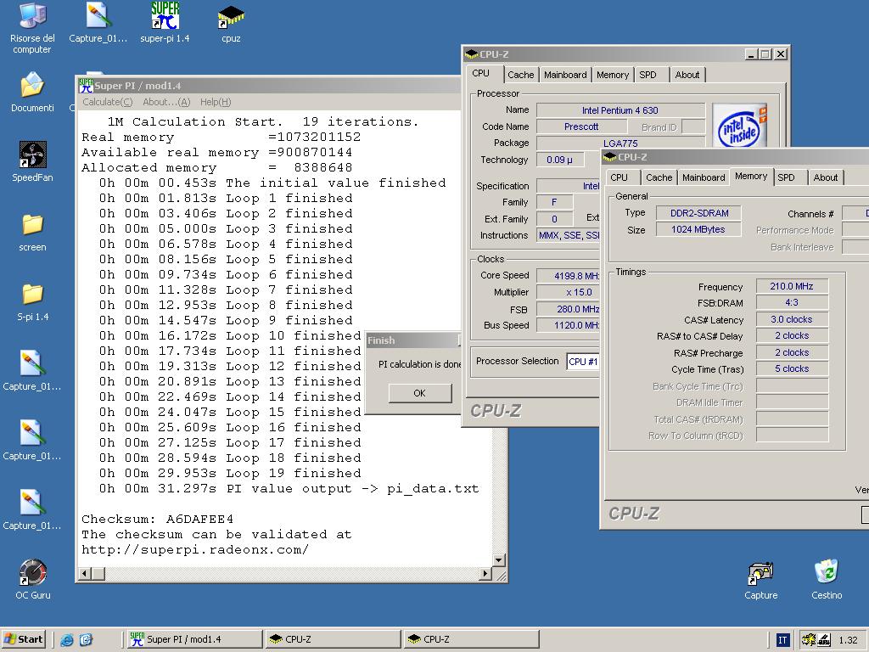Click the rear CPU-Z window title icon
Viewport: 869px width, 652px height.
[472, 53]
